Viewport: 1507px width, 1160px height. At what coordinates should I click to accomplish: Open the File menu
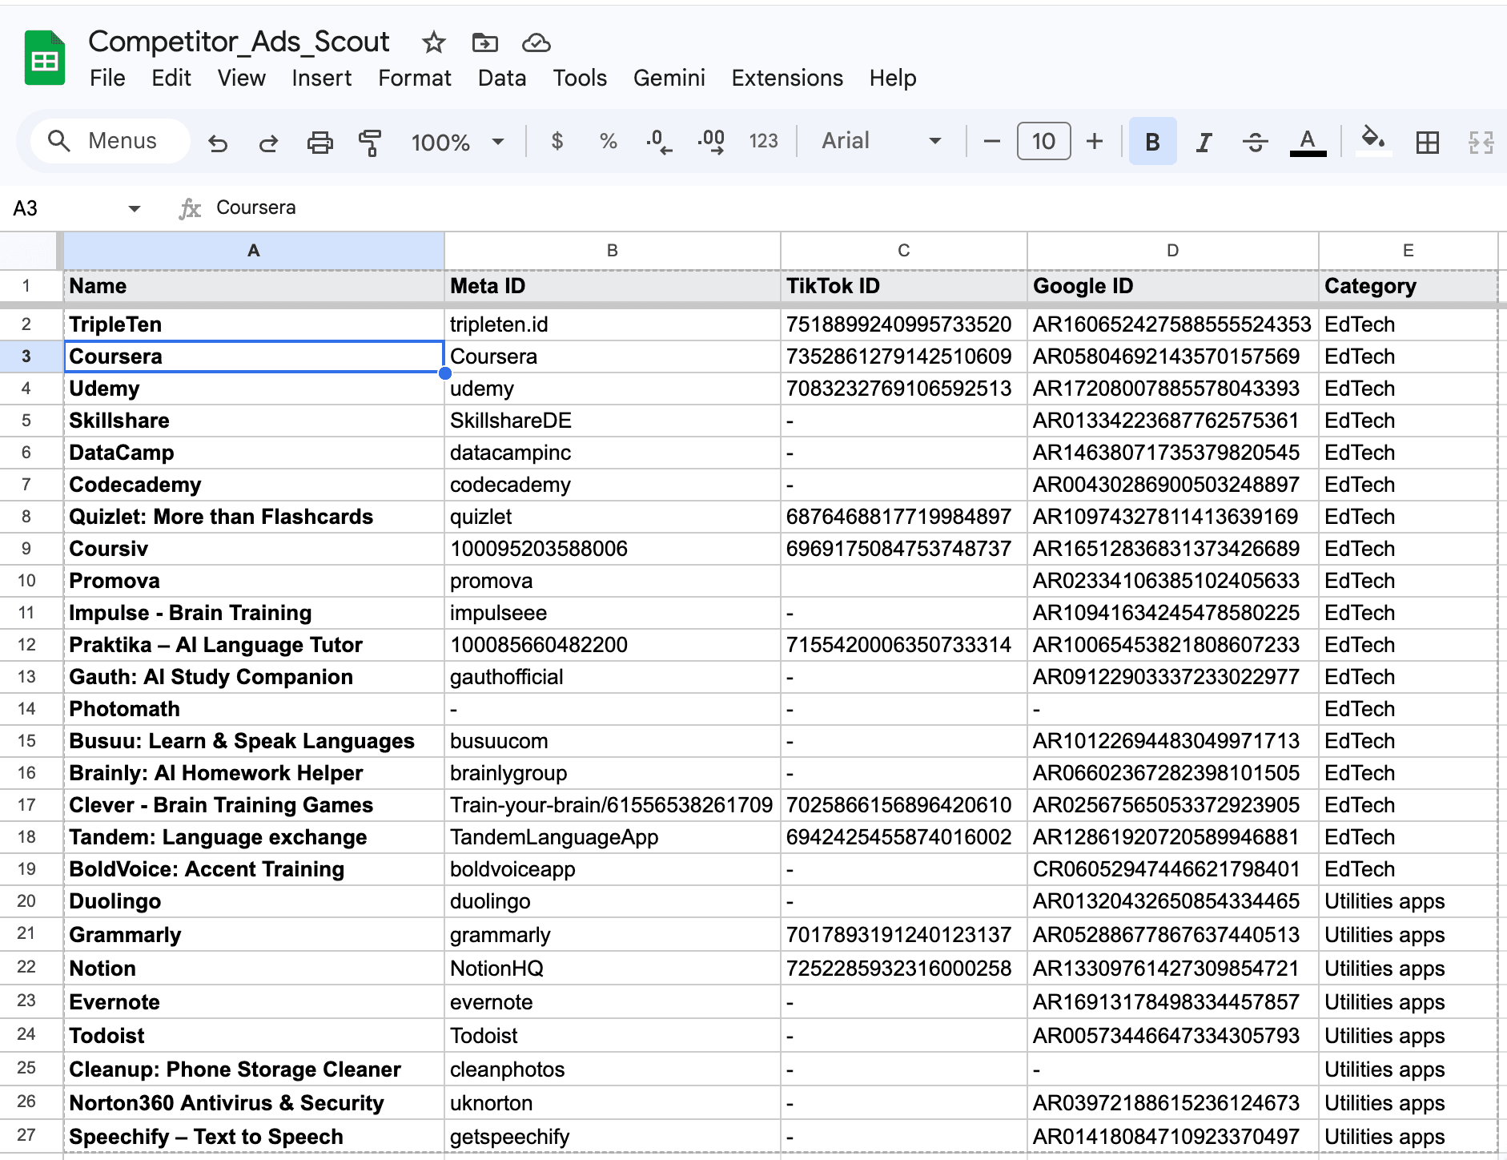click(107, 78)
